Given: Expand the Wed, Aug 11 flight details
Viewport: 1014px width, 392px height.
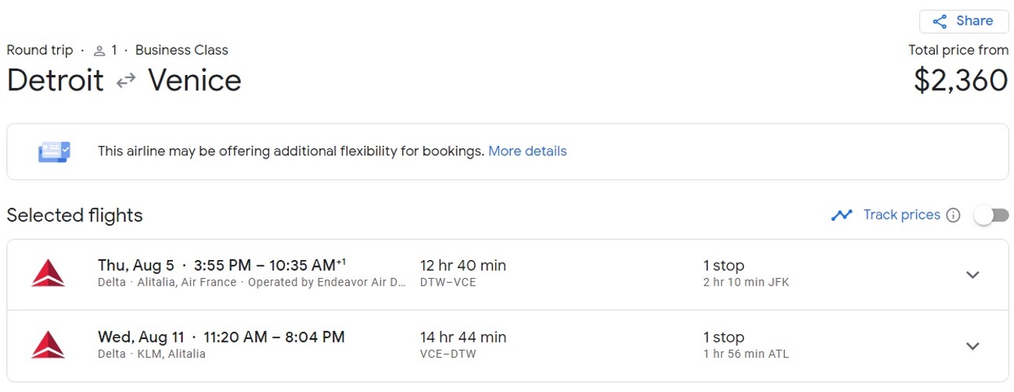Looking at the screenshot, I should [x=973, y=346].
